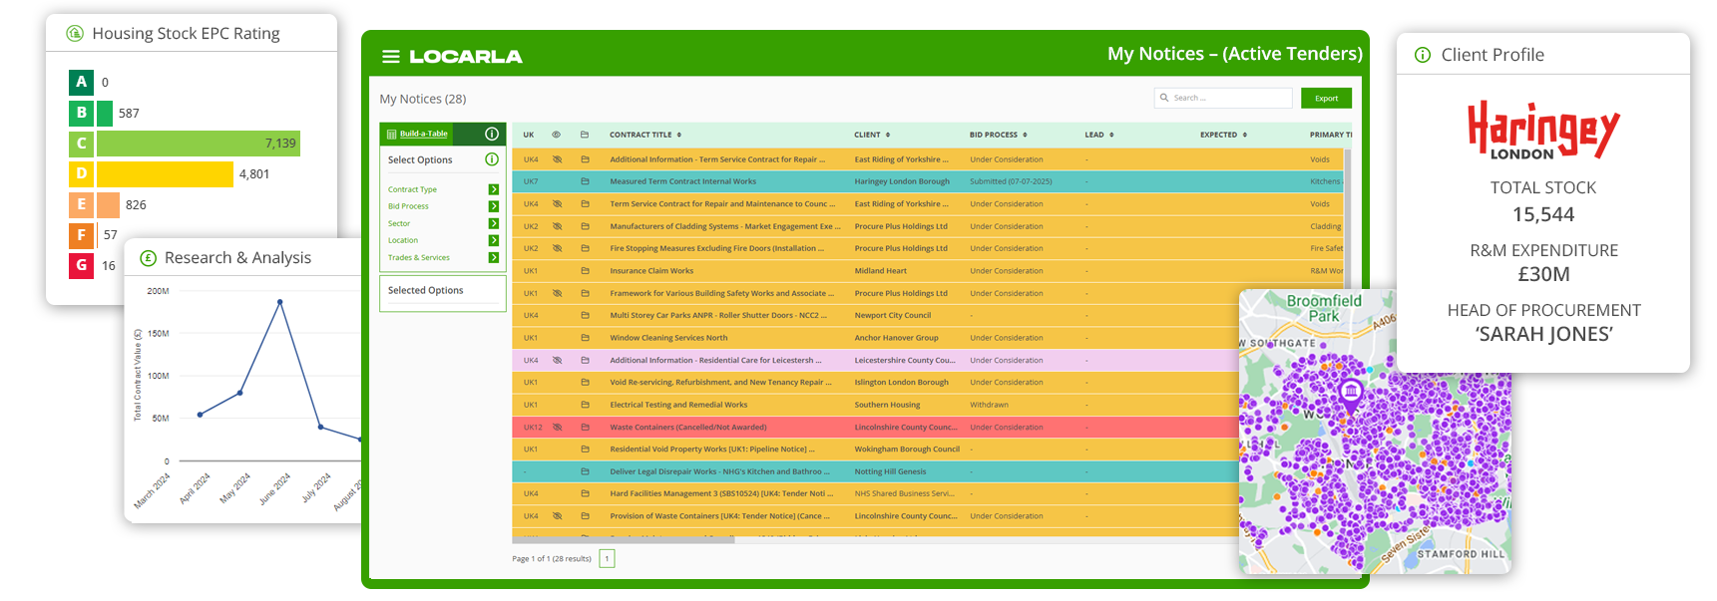Click the red EPC G rating swatch
1717x601 pixels.
81,265
